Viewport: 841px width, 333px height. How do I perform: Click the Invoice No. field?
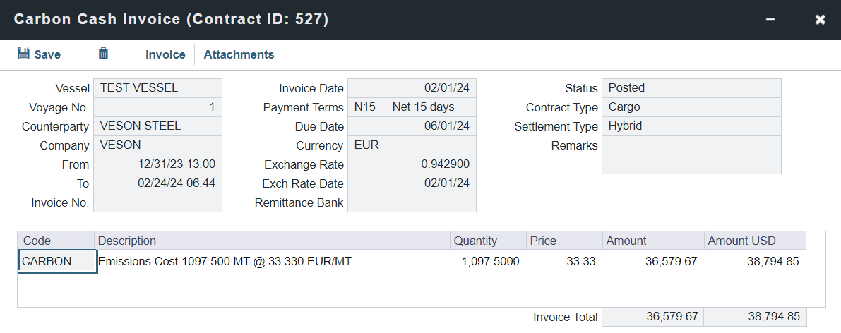[x=157, y=202]
